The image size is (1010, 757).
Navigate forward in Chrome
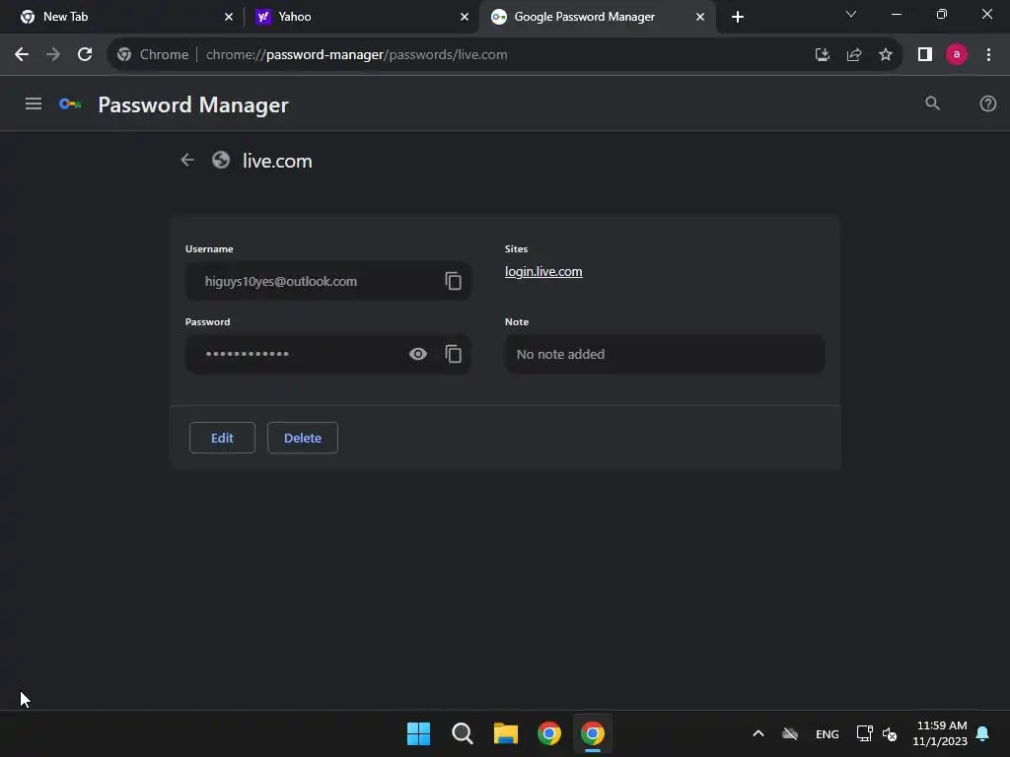click(53, 55)
